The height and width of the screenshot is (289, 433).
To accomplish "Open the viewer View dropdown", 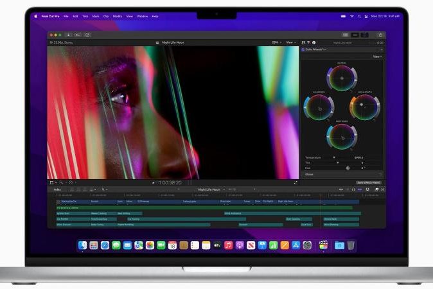I will click(x=291, y=42).
